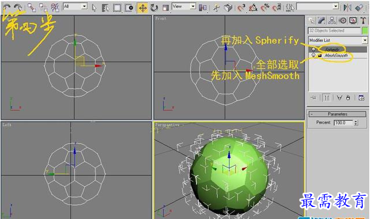Open the Named Selection Sets dropdown

[318, 6]
